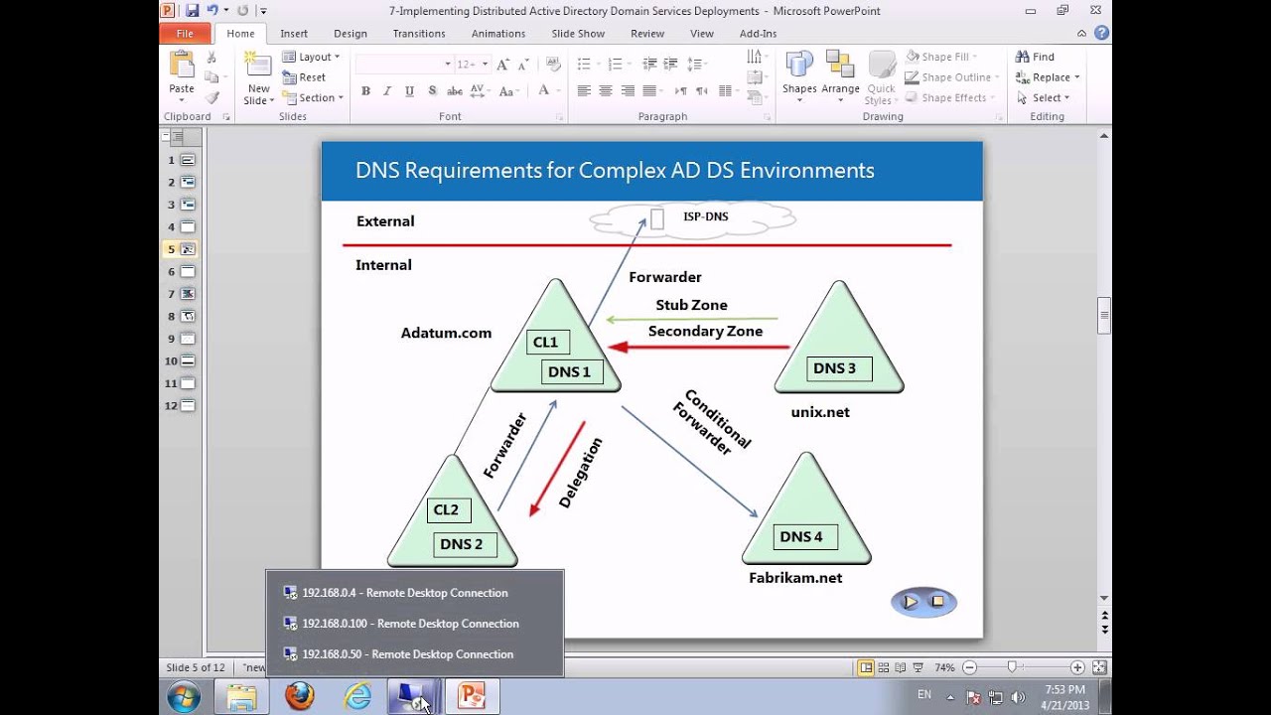Click zoom out minus button
1271x715 pixels.
970,667
